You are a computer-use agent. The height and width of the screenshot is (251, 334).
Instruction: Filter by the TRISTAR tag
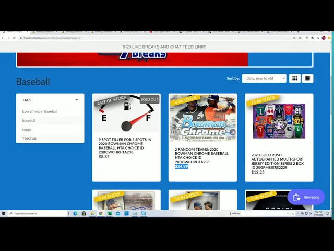tap(29, 139)
